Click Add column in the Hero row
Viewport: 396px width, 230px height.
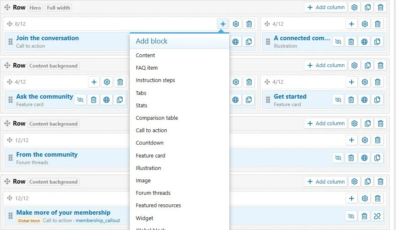326,7
